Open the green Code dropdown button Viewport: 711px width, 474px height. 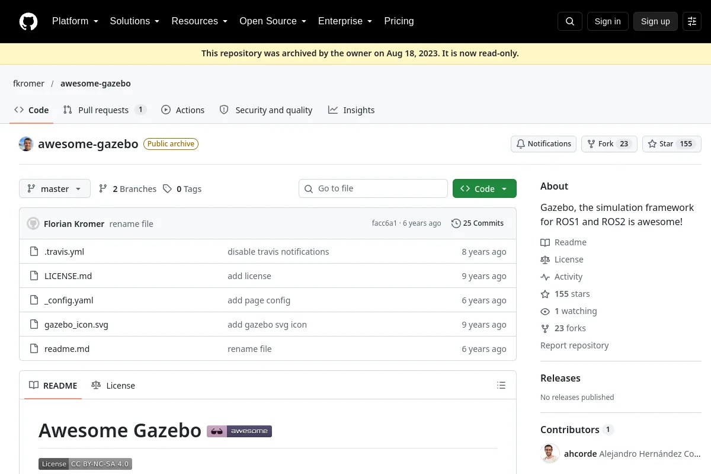coord(485,188)
